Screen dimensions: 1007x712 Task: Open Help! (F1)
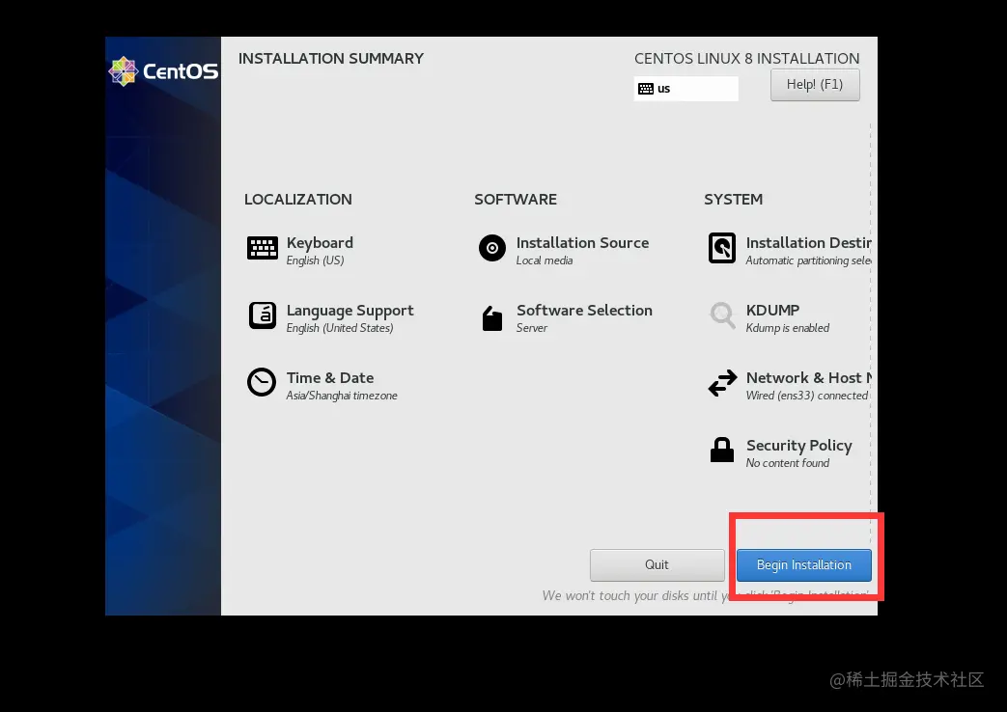tap(815, 85)
